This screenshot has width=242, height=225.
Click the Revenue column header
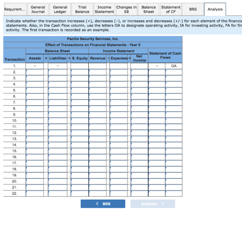[98, 58]
